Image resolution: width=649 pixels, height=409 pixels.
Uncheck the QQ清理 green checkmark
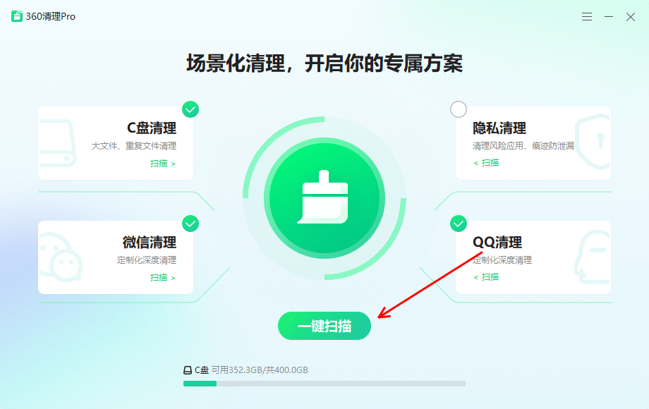point(459,224)
